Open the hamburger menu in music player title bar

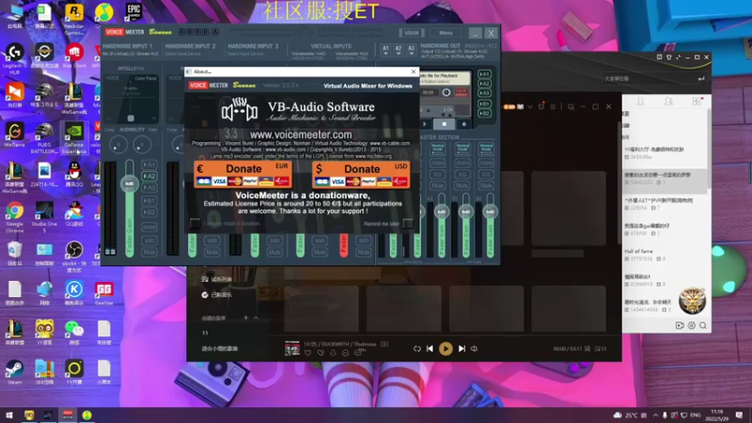[x=553, y=106]
